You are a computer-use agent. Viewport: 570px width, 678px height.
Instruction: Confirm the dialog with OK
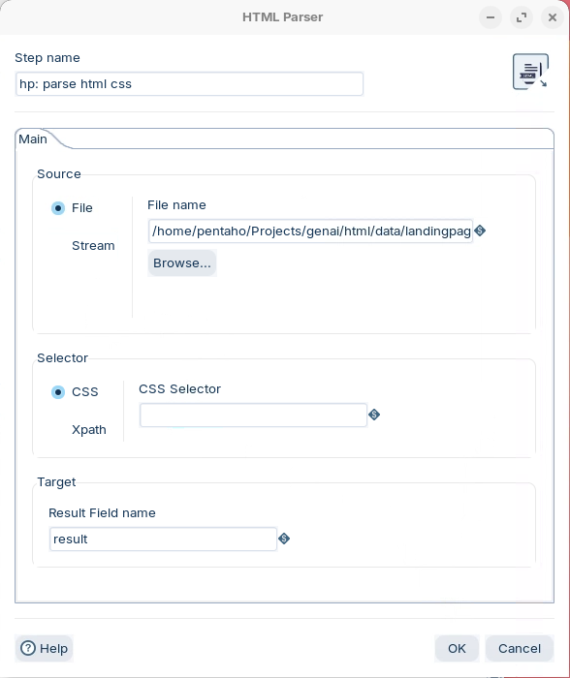click(x=457, y=648)
